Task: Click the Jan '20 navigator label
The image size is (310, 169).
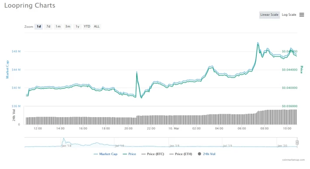Action: tap(282, 146)
